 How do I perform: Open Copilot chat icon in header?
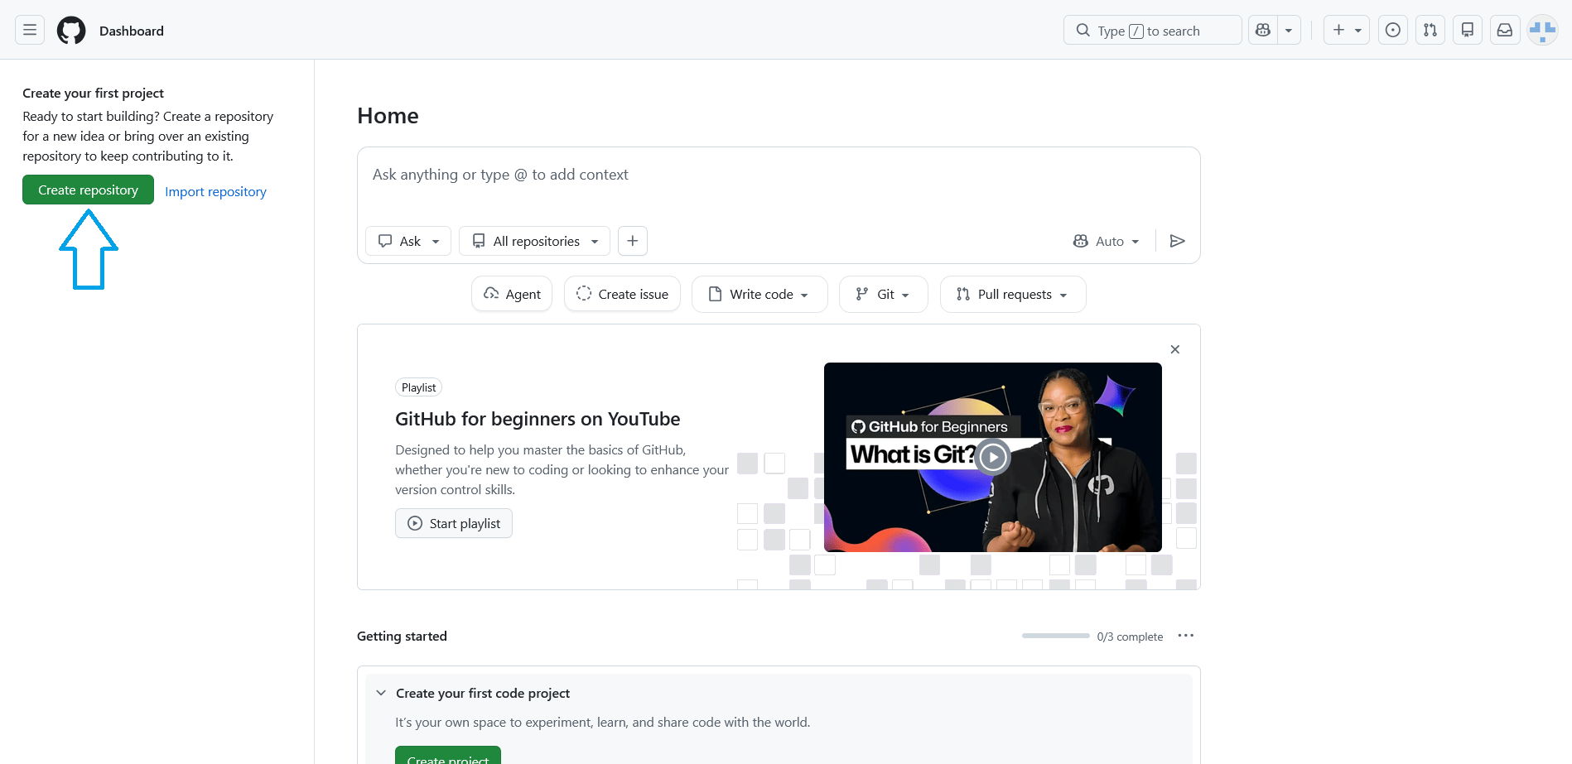click(x=1262, y=31)
